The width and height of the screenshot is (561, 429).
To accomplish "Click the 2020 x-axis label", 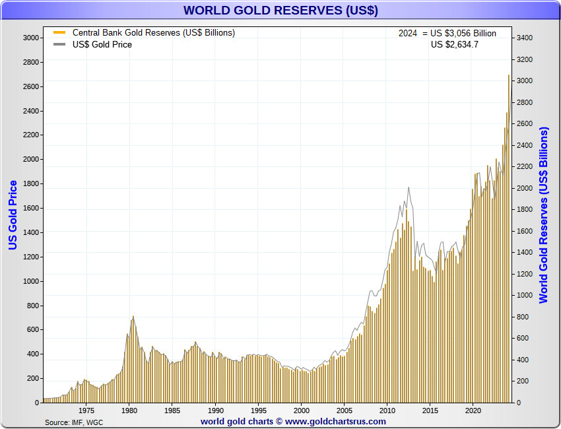I will click(473, 411).
